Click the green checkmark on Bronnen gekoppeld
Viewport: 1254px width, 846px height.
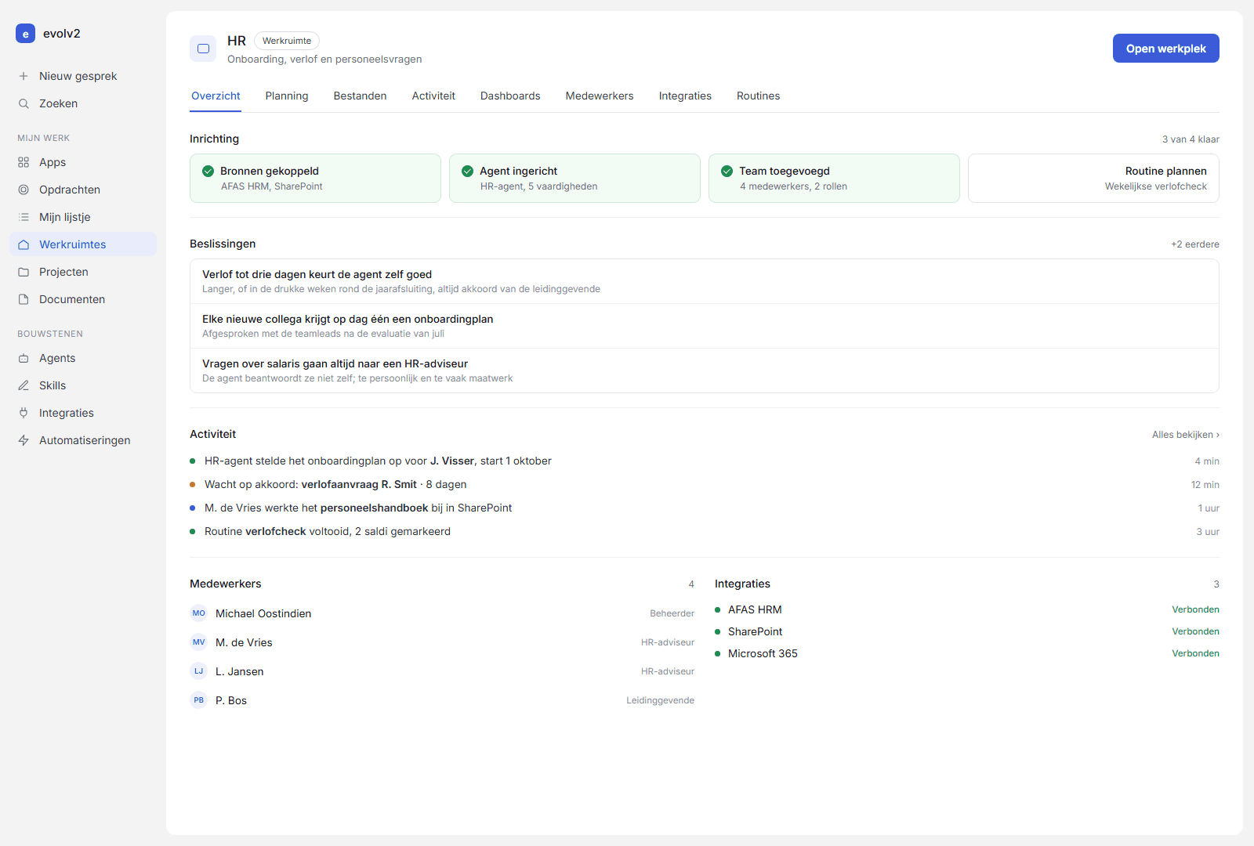coord(208,171)
